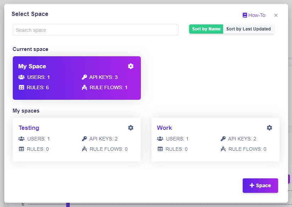Click the rule flows icon in Work card
Image resolution: width=292 pixels, height=207 pixels.
click(223, 149)
